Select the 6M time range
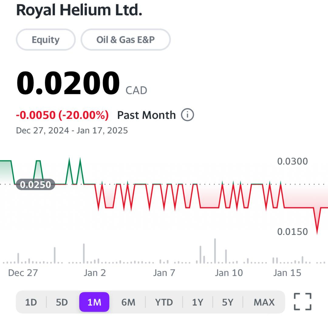 pos(128,302)
